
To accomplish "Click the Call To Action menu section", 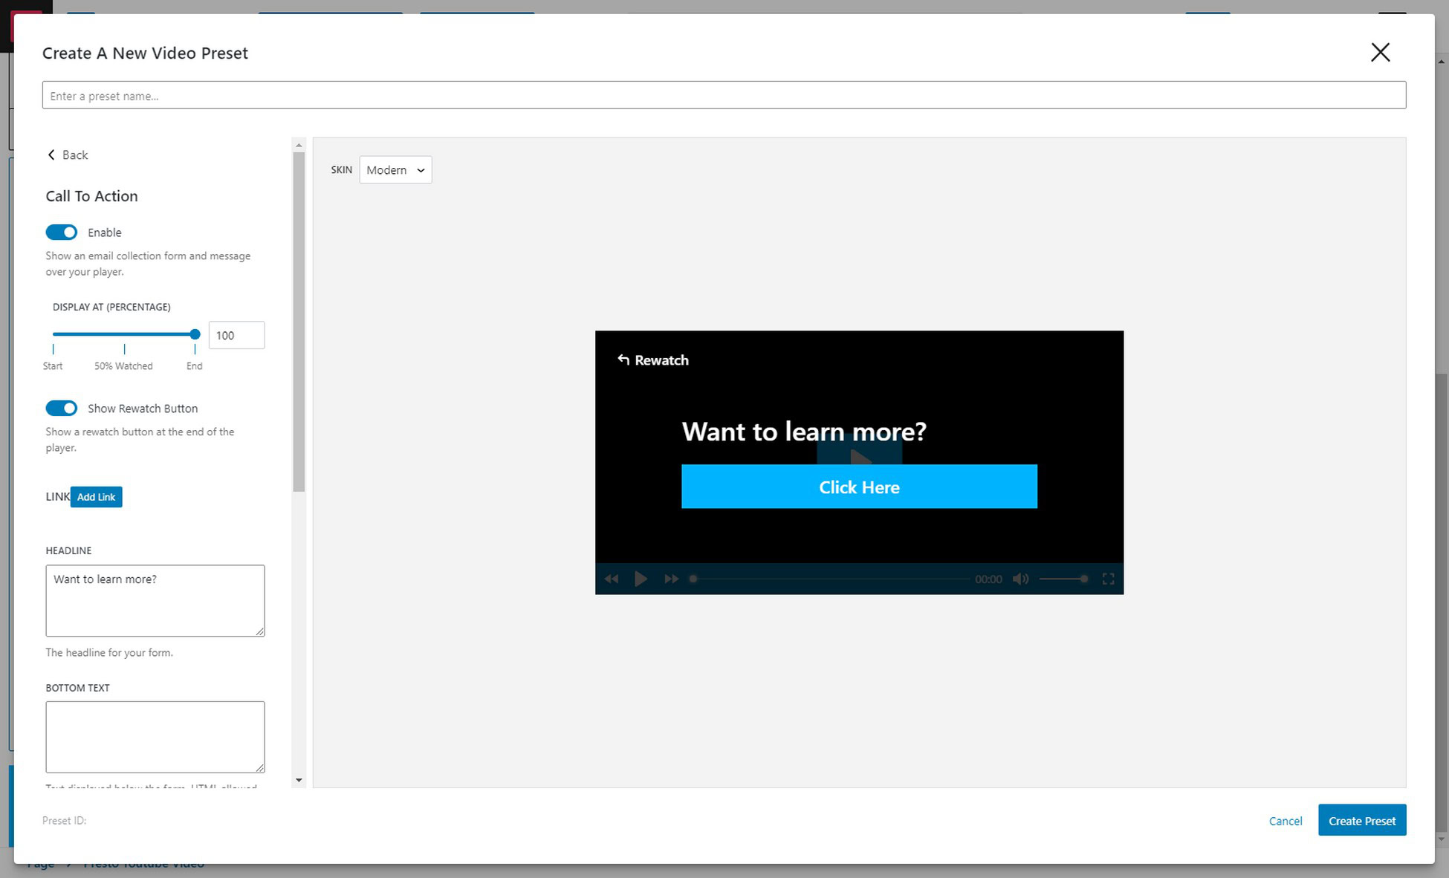I will click(91, 195).
